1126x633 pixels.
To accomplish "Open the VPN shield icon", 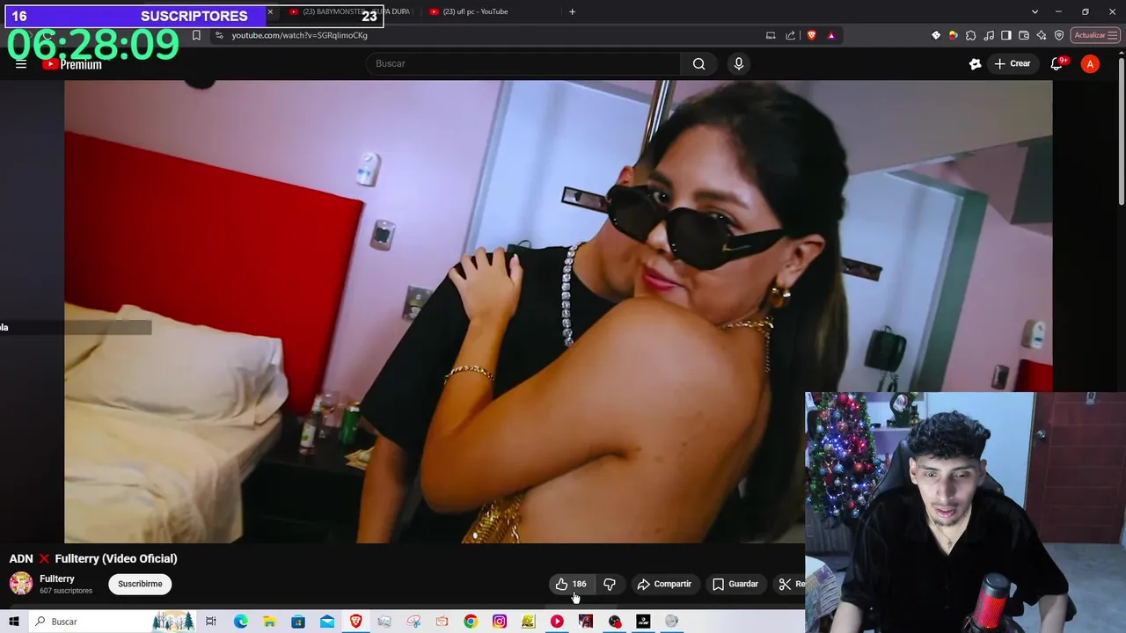I will pyautogui.click(x=1059, y=35).
